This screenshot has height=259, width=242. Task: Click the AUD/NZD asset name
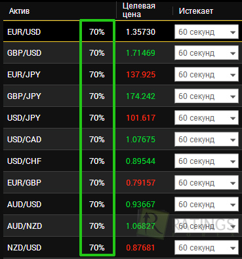coord(24,226)
